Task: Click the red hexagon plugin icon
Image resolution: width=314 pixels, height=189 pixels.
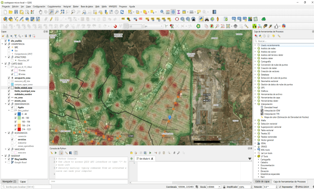Action: coord(177,19)
